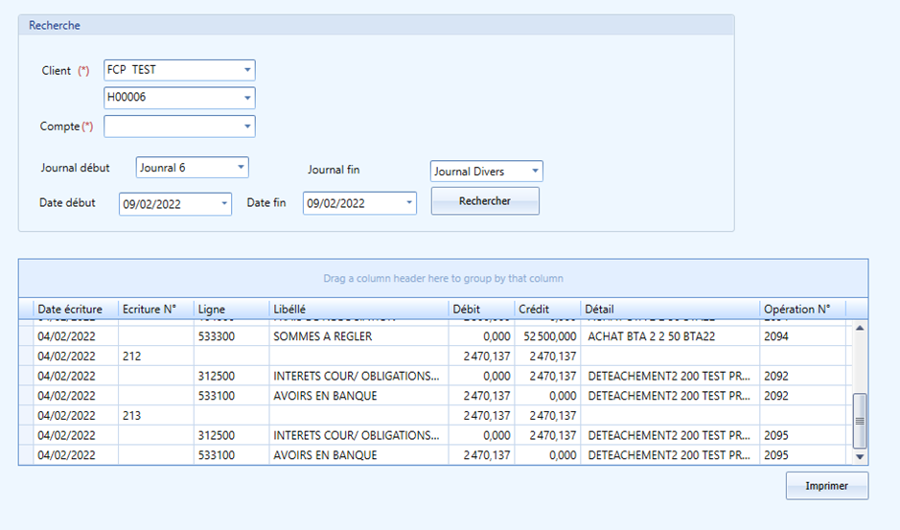Open the Date fin calendar picker arrow
The height and width of the screenshot is (530, 900).
[408, 203]
